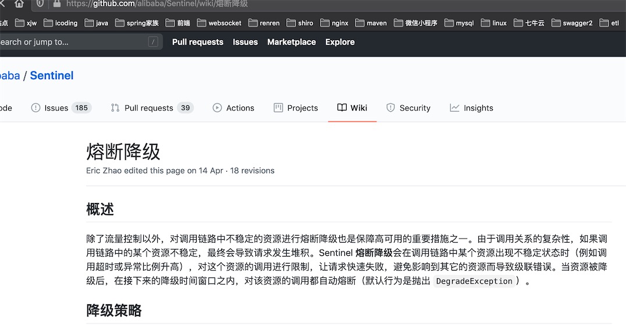Open the etl bookmark folder
626x327 pixels.
[609, 23]
